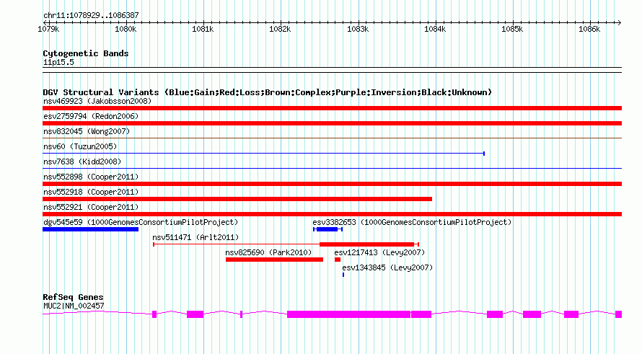The height and width of the screenshot is (354, 642).
Task: Click the 11p15.5 band label
Action: [58, 62]
